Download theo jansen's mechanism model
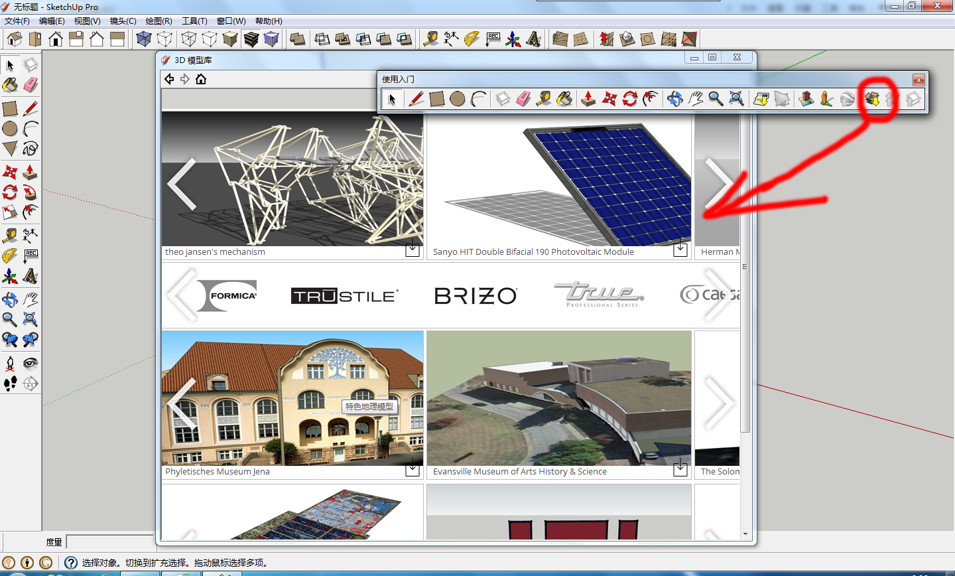The height and width of the screenshot is (576, 955). (x=413, y=250)
